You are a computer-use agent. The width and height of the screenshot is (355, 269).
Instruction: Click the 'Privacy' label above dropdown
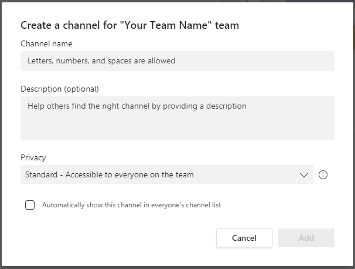coord(33,157)
